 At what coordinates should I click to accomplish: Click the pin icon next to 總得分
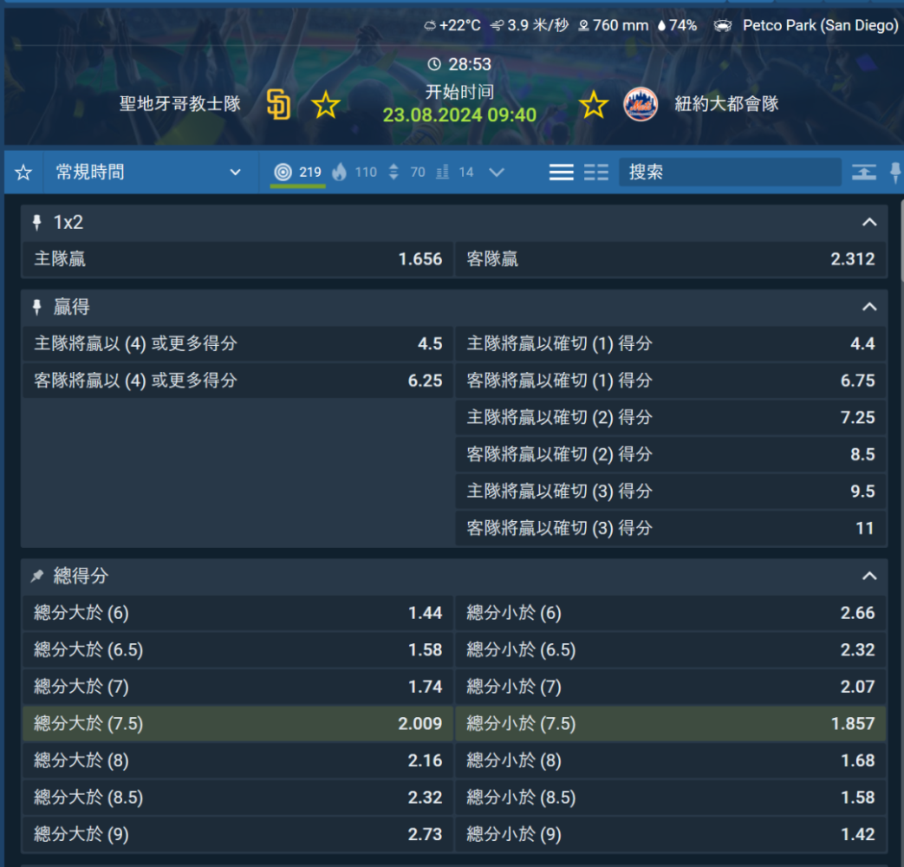[37, 577]
